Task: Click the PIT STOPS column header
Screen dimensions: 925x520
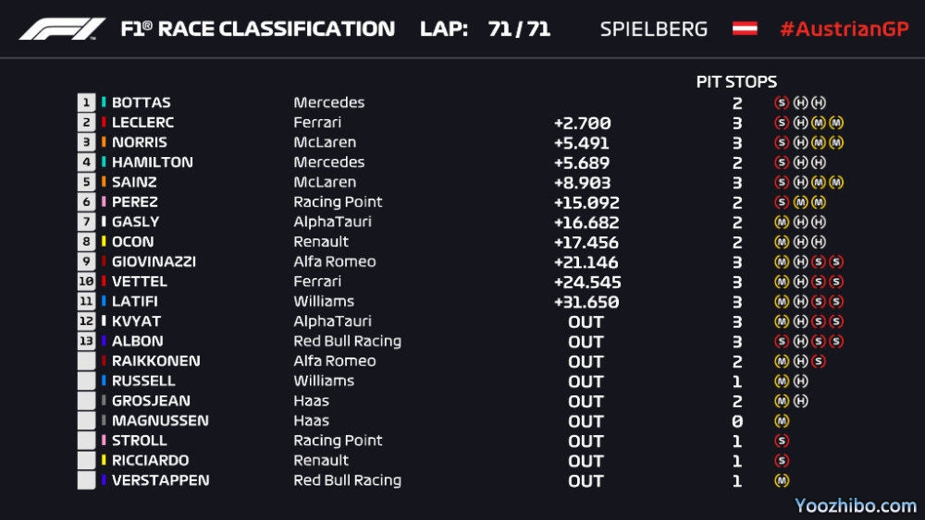Action: tap(736, 82)
